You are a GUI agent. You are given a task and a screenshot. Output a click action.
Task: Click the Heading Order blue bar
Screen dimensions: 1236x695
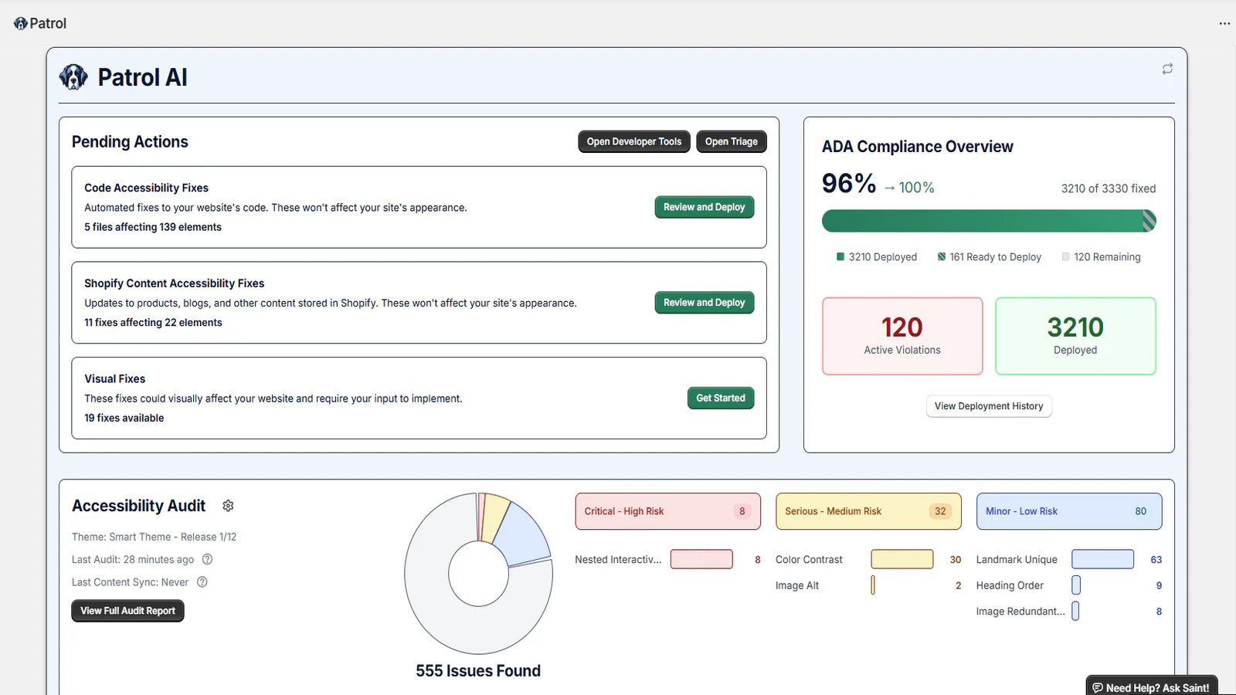tap(1076, 585)
